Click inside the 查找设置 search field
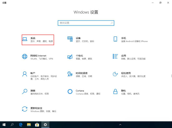172x128 pixels. pos(86,23)
